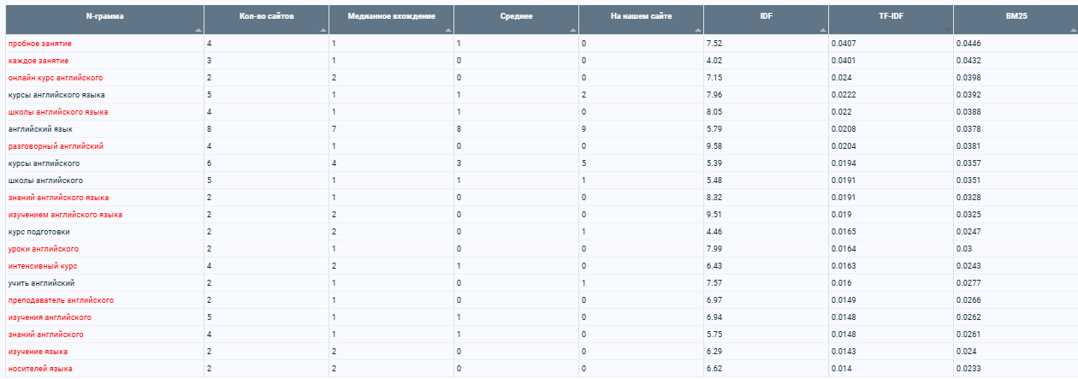Select the N-грамма column header label
The height and width of the screenshot is (379, 1078).
105,16
